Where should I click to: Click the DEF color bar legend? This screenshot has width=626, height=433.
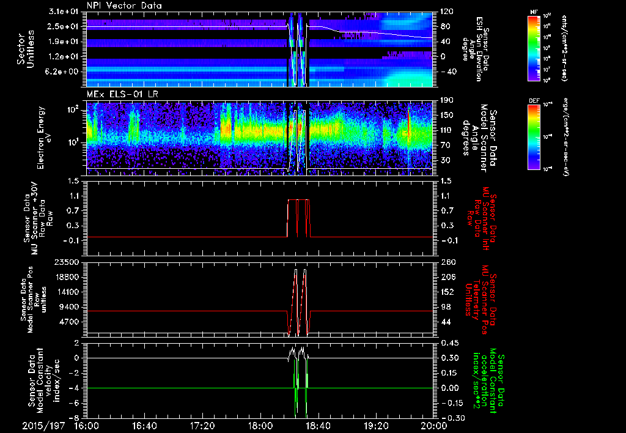click(x=534, y=137)
